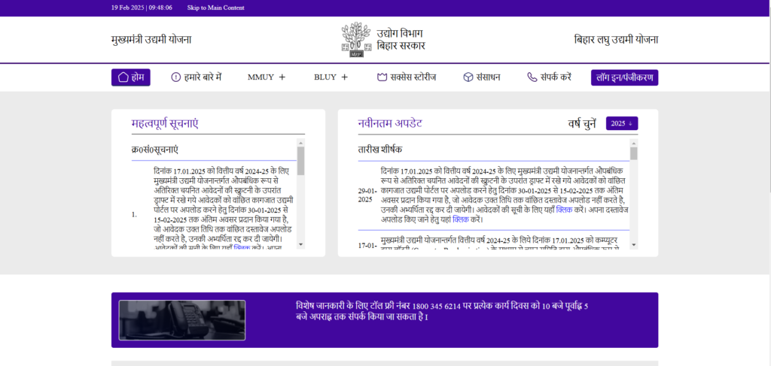Viewport: 771px width, 366px height.
Task: Click the लॉग इन/पंजीकरण button
Action: coord(624,77)
